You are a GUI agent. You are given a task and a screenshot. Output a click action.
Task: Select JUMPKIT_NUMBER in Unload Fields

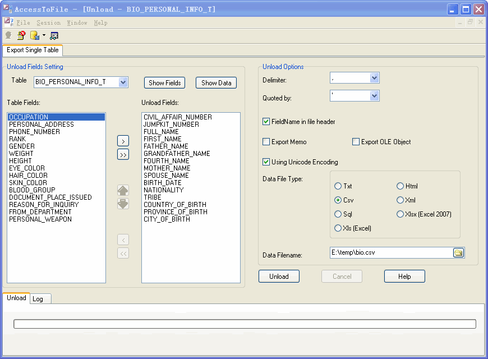point(191,125)
